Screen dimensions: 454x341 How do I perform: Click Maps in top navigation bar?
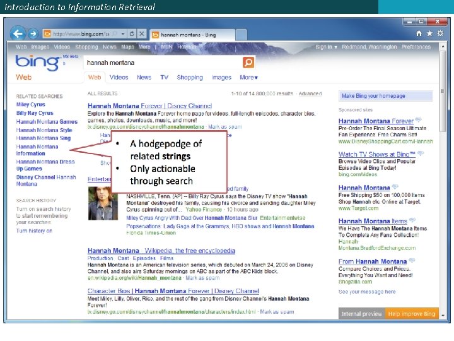tap(127, 47)
